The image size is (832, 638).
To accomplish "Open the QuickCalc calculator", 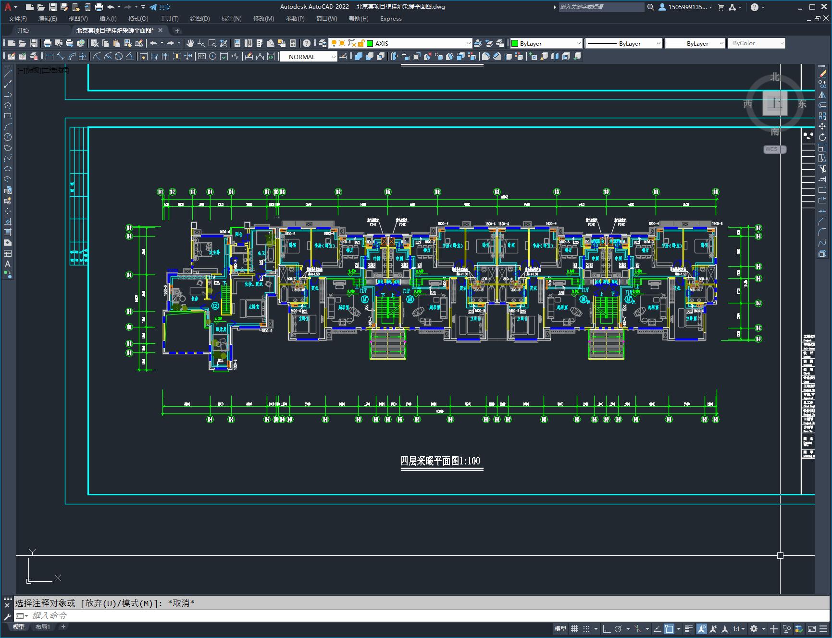I will pyautogui.click(x=293, y=43).
